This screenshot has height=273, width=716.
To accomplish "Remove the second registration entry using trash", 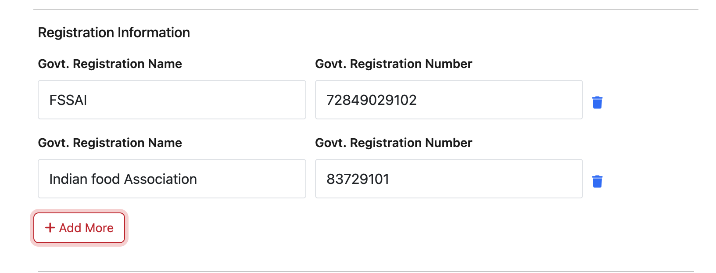I will (x=597, y=181).
